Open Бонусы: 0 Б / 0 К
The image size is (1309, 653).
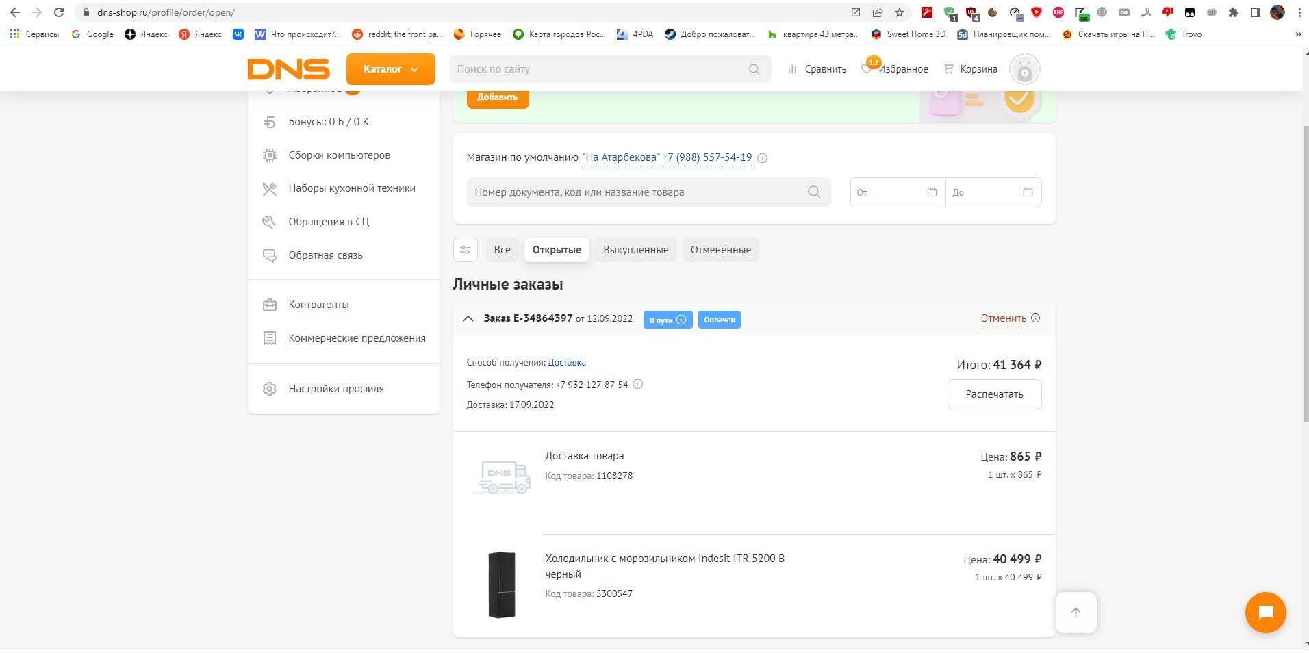(x=329, y=122)
